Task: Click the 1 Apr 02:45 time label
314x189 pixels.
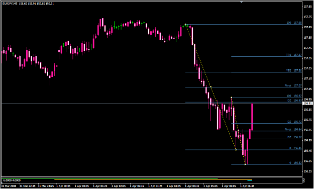Action: click(137, 186)
